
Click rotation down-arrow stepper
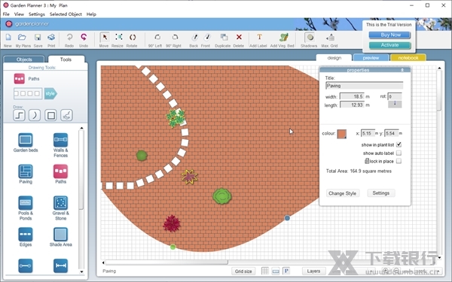coord(395,104)
